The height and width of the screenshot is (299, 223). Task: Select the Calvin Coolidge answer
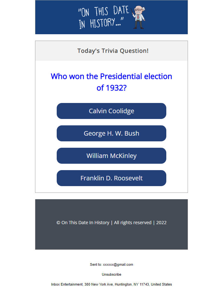111,111
